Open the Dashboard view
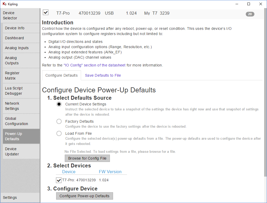Image resolution: width=267 pixels, height=203 pixels. pos(14,38)
